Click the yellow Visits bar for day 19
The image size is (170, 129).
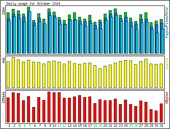[x=100, y=78]
